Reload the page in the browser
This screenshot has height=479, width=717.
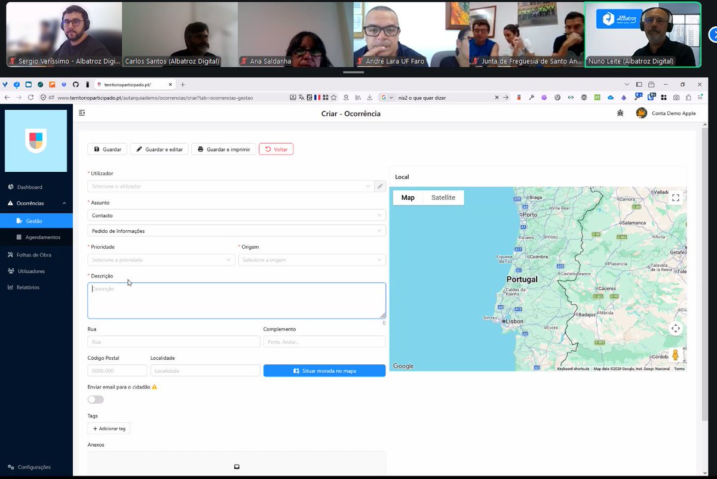tap(30, 97)
